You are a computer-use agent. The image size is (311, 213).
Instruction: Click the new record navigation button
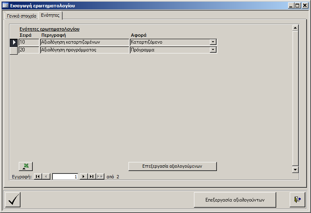[100, 177]
